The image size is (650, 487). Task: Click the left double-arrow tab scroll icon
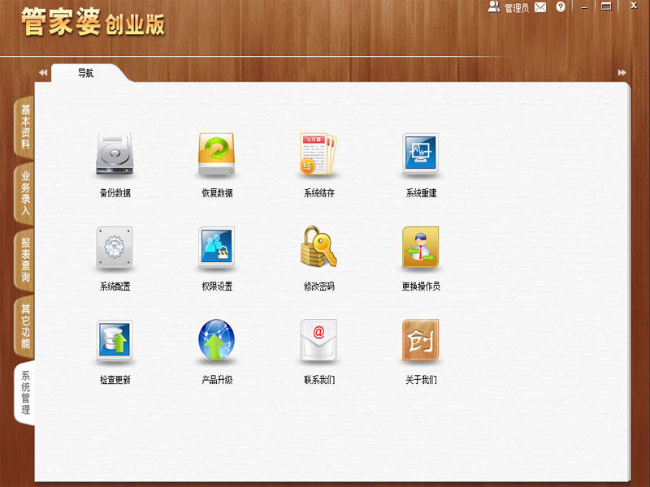coord(43,73)
